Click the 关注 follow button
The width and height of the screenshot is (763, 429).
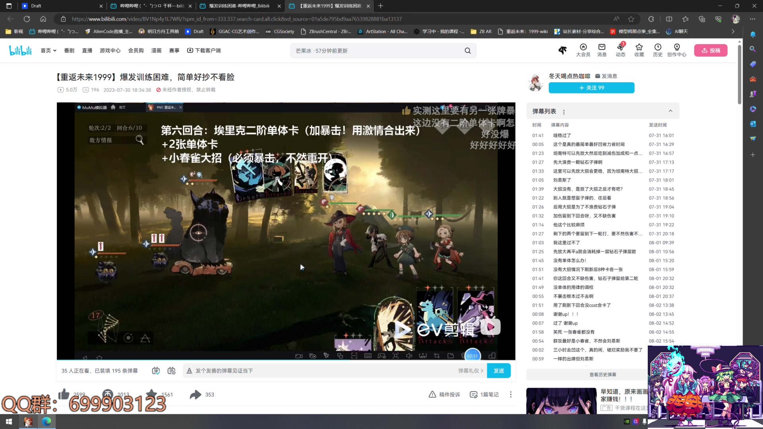(x=591, y=88)
